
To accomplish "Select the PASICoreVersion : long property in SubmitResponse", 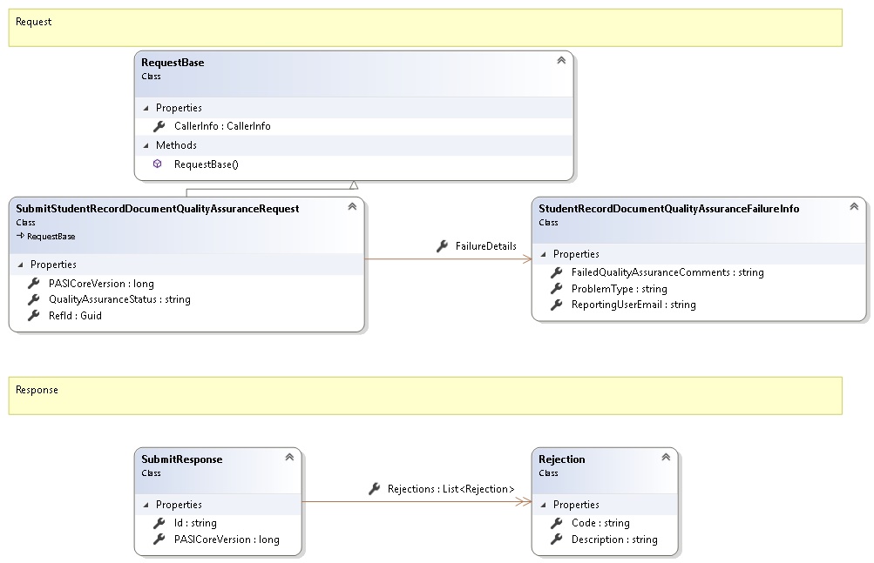I will (x=227, y=540).
